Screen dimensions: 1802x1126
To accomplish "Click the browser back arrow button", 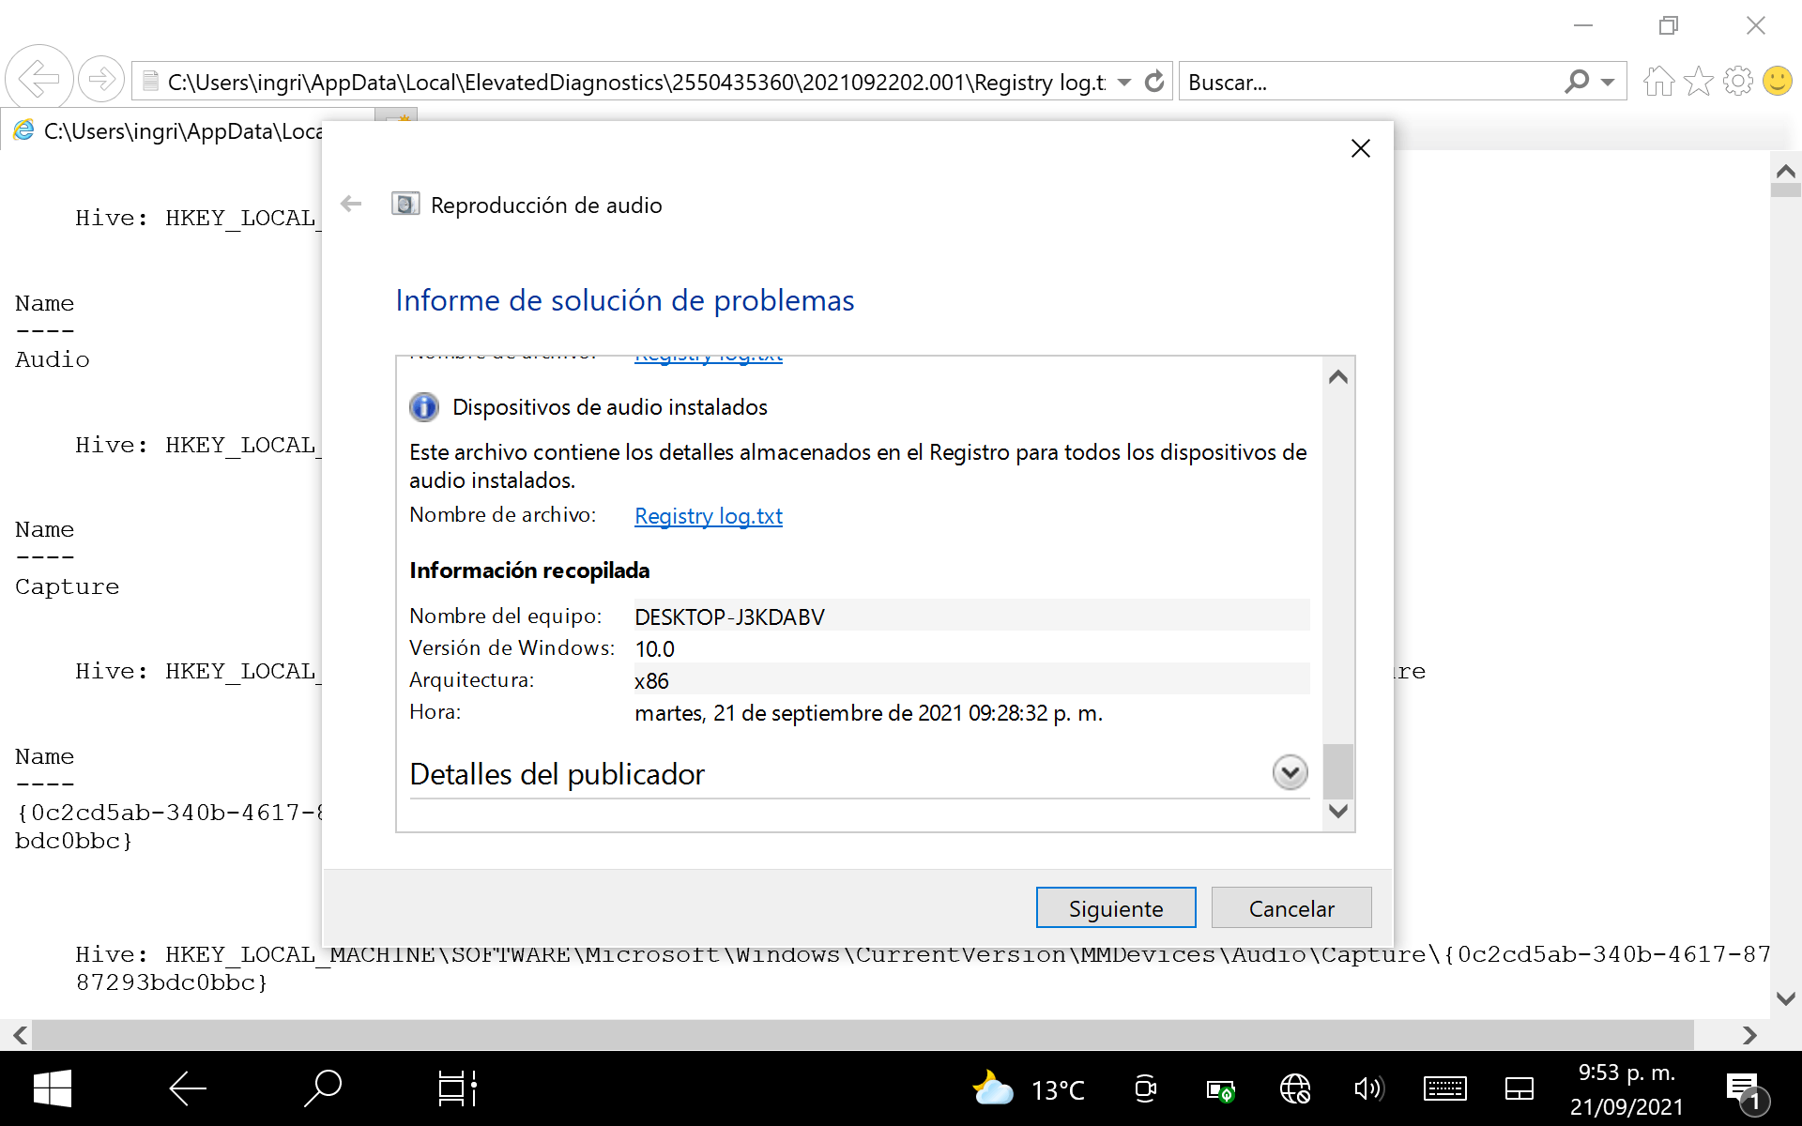I will pyautogui.click(x=39, y=80).
